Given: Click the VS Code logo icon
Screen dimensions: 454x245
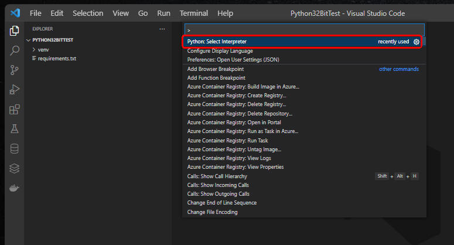Looking at the screenshot, I should (15, 13).
